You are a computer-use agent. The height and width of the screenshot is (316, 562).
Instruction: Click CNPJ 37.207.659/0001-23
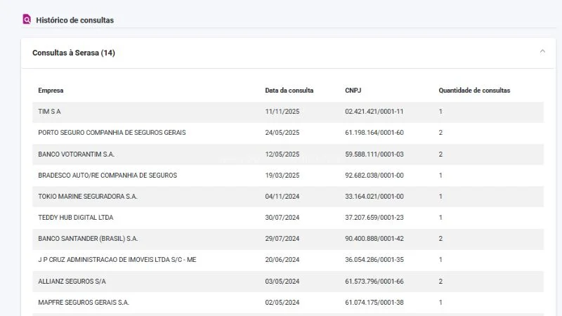pyautogui.click(x=374, y=218)
